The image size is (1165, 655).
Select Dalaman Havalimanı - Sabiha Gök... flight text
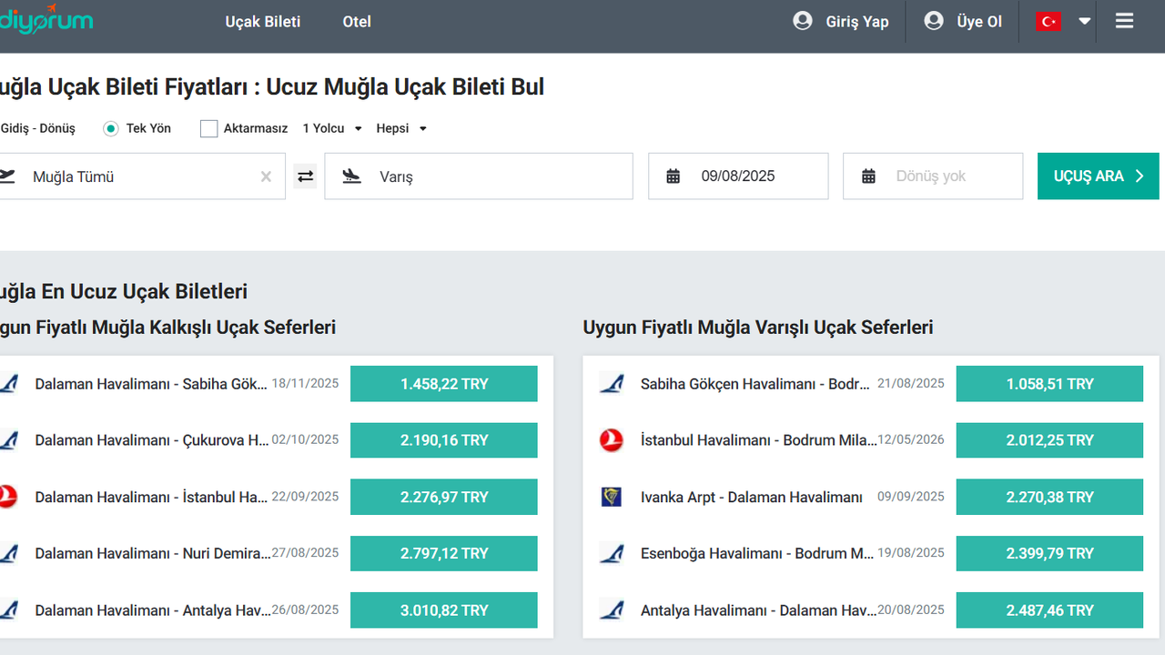[x=151, y=384]
